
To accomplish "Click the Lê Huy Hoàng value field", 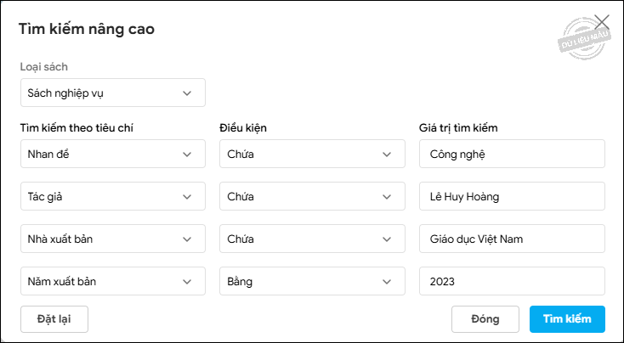I will 512,196.
